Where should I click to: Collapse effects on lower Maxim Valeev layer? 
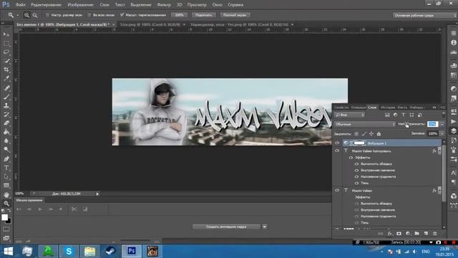point(439,191)
